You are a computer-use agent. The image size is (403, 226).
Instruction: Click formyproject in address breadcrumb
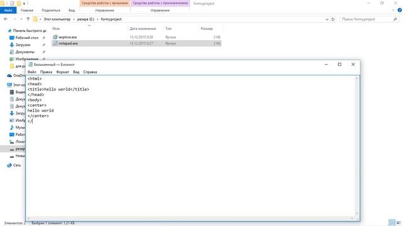click(x=111, y=19)
